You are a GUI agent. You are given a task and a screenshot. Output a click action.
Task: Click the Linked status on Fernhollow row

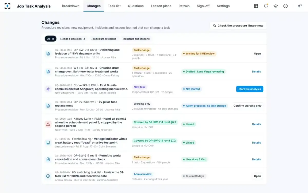click(x=189, y=143)
